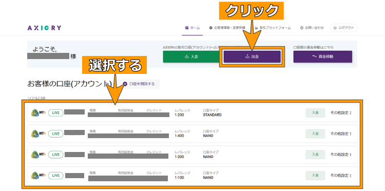Click the 資金移動 transfer button
The width and height of the screenshot is (385, 191).
(323, 56)
